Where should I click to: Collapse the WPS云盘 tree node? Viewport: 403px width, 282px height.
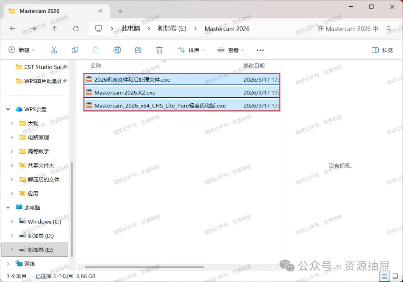tap(8, 109)
